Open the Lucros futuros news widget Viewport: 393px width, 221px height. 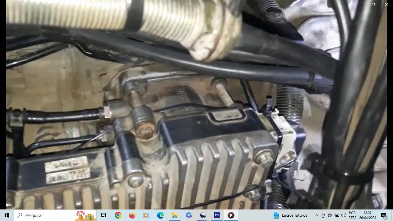pos(290,215)
